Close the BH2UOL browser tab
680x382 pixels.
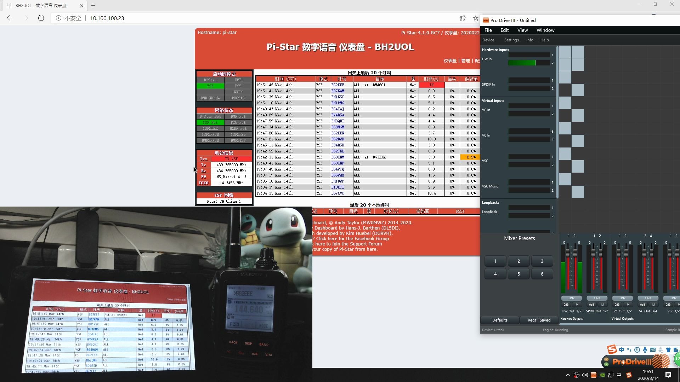pos(81,6)
